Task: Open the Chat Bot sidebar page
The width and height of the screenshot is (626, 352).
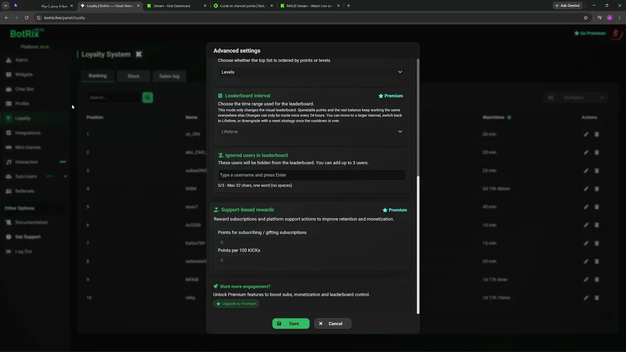Action: click(x=24, y=89)
